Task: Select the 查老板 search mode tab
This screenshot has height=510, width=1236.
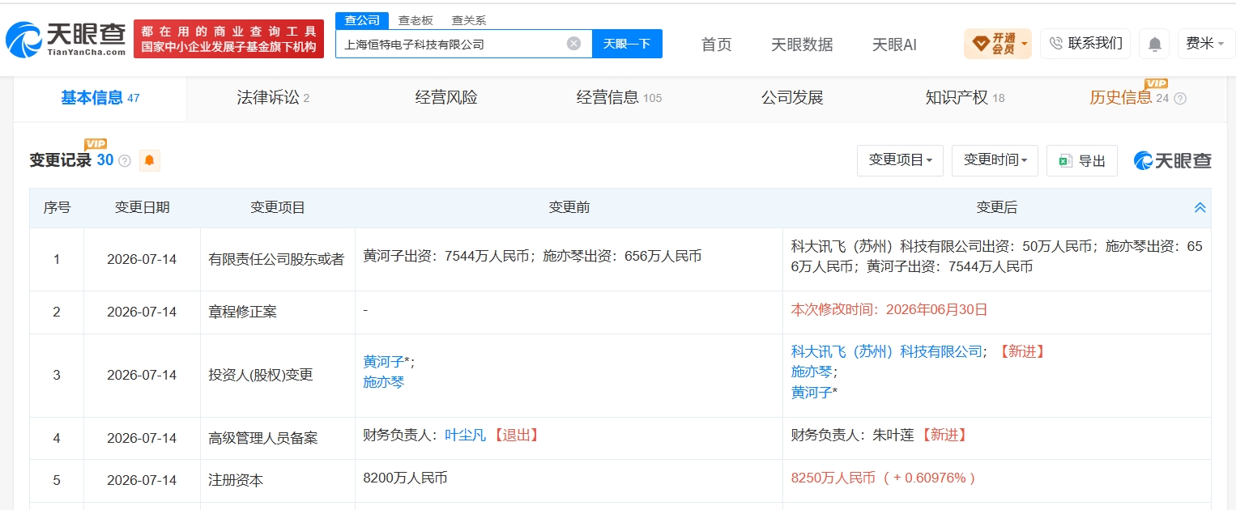Action: (x=415, y=20)
